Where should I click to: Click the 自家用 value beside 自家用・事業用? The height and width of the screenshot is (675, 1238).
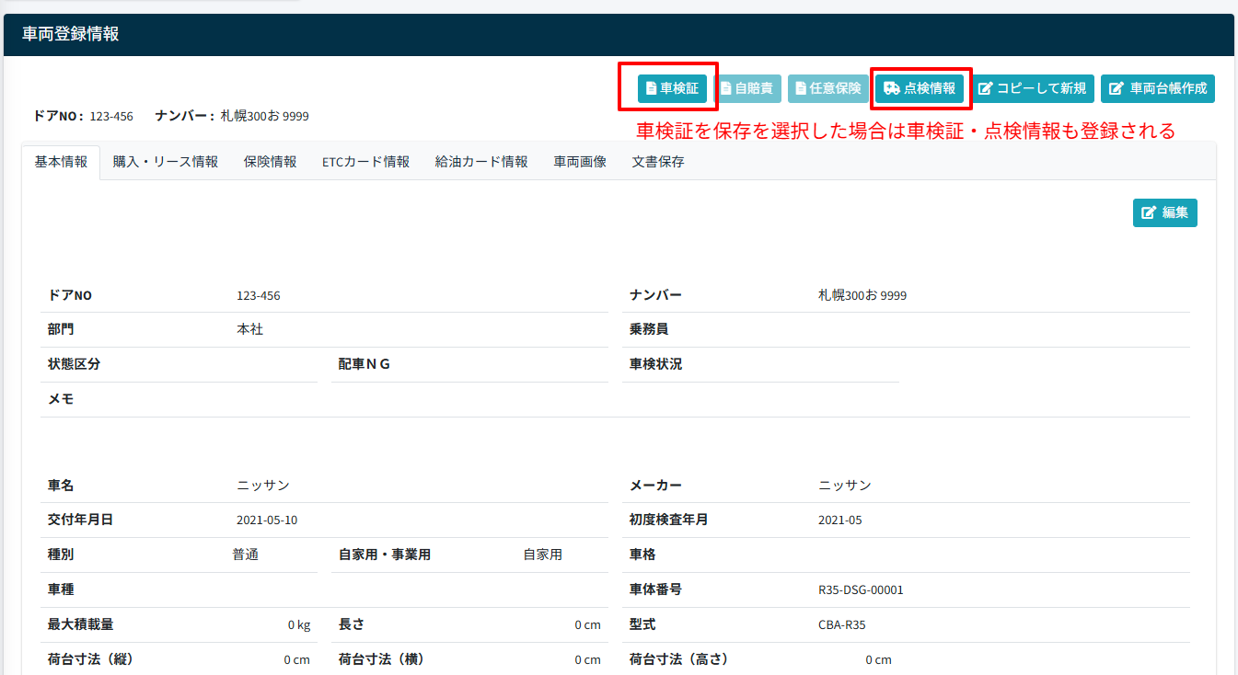pos(543,555)
